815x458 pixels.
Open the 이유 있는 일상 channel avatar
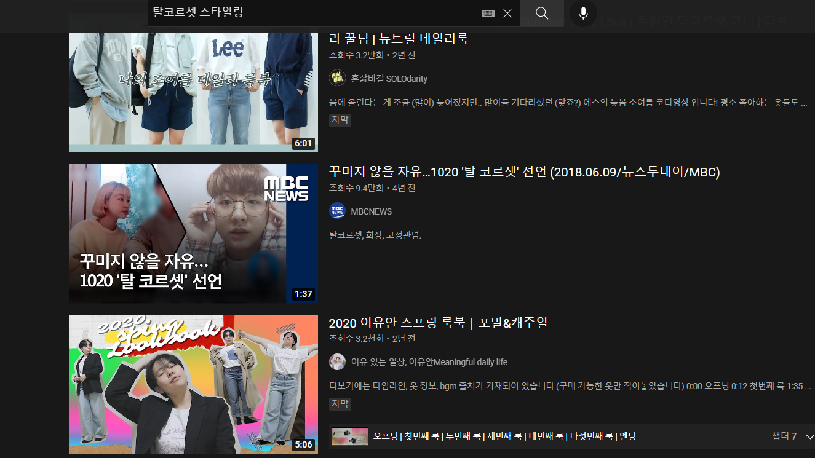pyautogui.click(x=337, y=361)
